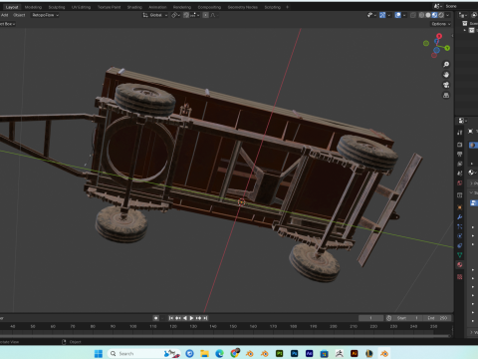Open snapping options dropdown
Viewport: 478px width, 359px height.
point(195,15)
